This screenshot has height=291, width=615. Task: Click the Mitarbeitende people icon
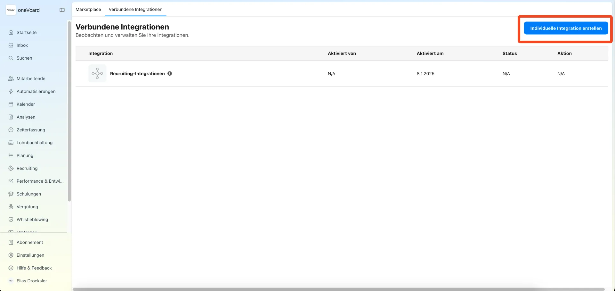pyautogui.click(x=11, y=79)
